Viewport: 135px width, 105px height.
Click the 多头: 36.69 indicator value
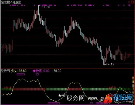tap(19, 71)
